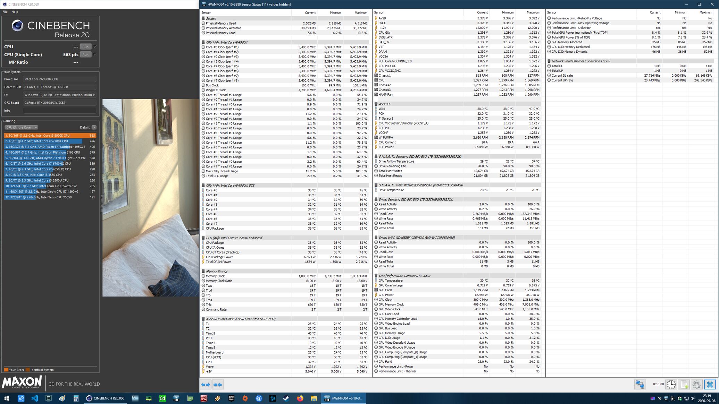Select the GPU Memory Clock row
719x404 pixels.
click(x=457, y=304)
